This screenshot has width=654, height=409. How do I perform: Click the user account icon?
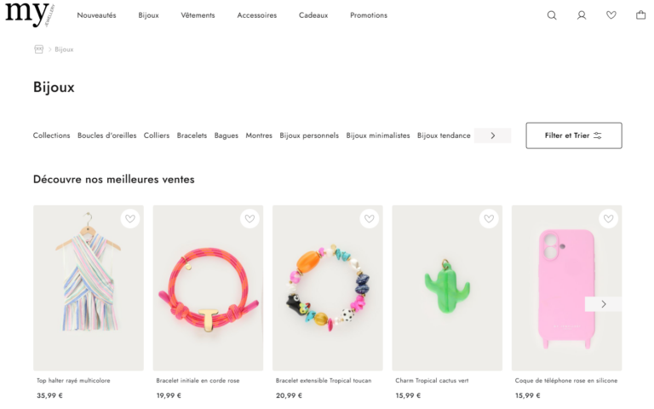coord(582,15)
